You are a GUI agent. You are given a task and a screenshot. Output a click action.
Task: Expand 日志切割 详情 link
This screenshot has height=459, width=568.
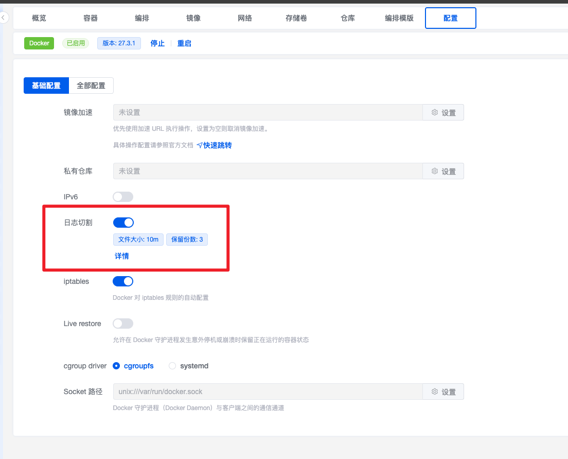[x=122, y=256]
